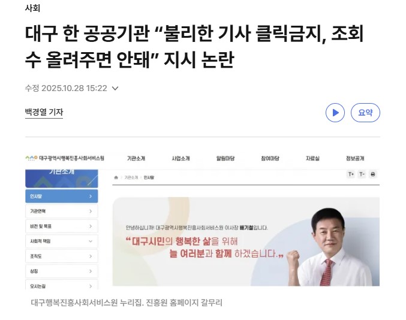Image resolution: width=406 pixels, height=320 pixels.
Task: Select 알림마당 in the top navigation
Action: 225,158
